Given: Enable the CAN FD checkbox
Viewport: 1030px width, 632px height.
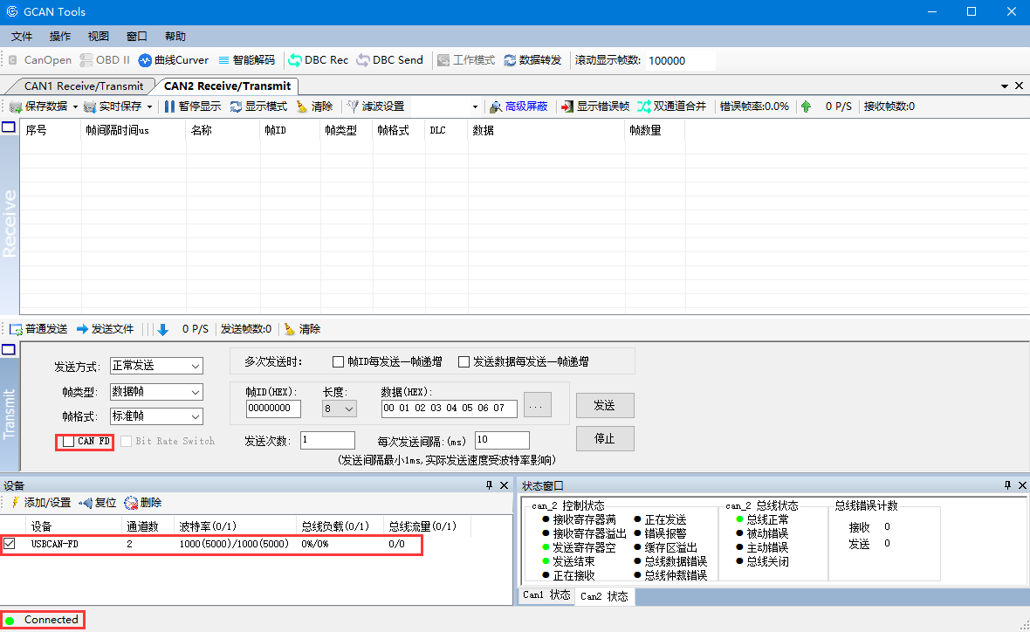Looking at the screenshot, I should point(69,442).
